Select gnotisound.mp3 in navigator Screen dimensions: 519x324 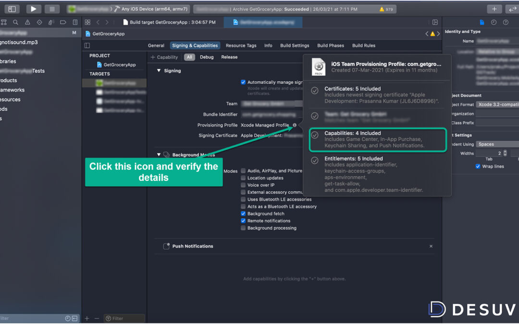19,42
